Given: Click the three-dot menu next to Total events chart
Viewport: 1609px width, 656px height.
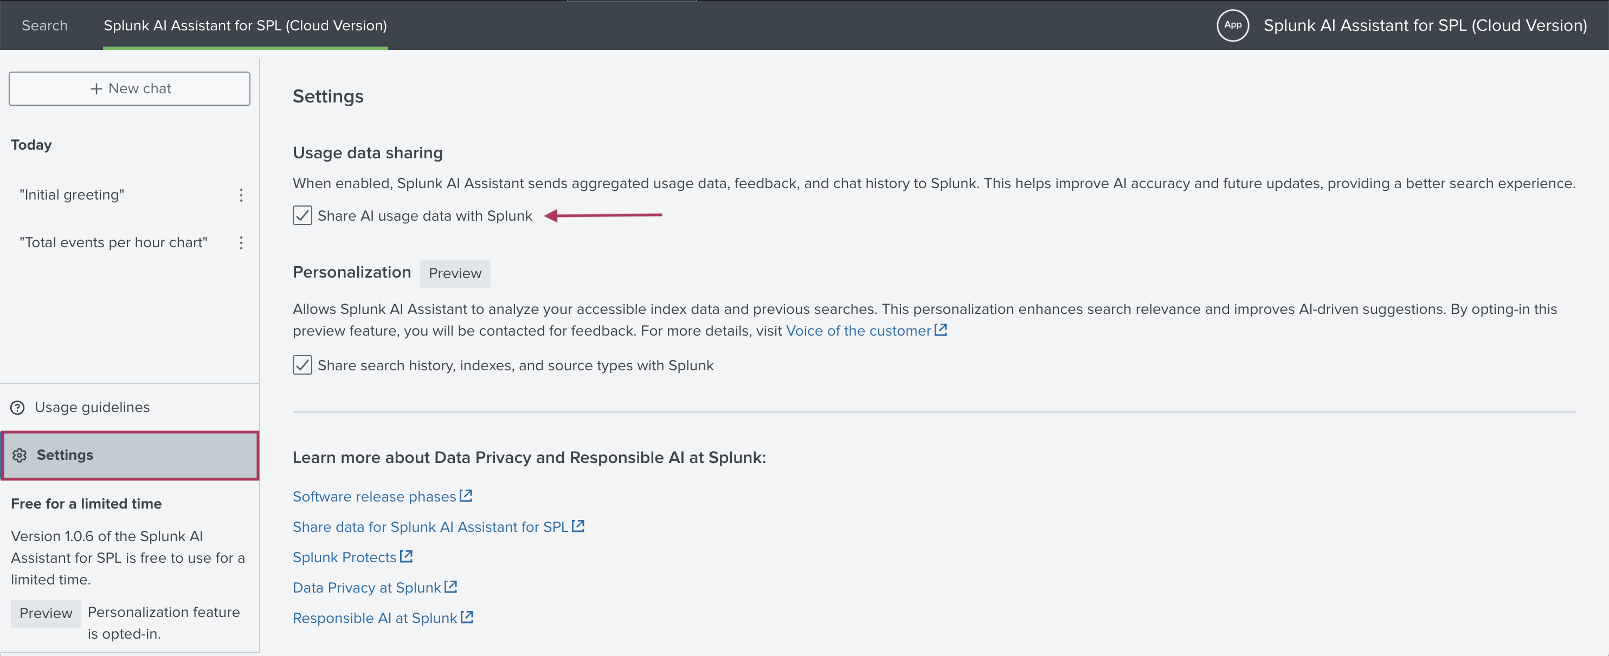Looking at the screenshot, I should point(240,242).
